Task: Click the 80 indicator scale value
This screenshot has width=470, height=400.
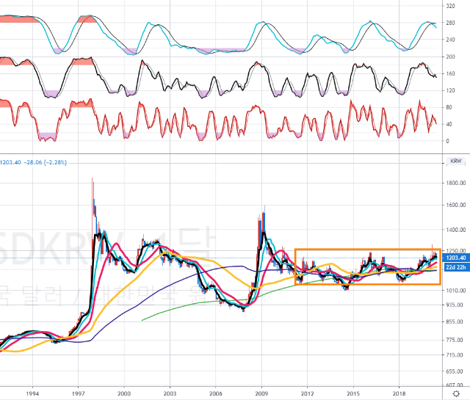Action: pyautogui.click(x=449, y=107)
